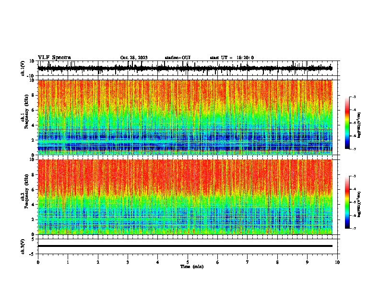Click time axis tick label '0'
Screen dimensions: 380x294
(38, 262)
